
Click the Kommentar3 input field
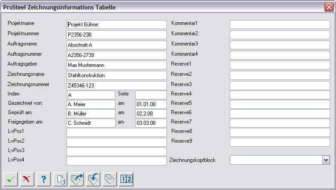coord(280,45)
